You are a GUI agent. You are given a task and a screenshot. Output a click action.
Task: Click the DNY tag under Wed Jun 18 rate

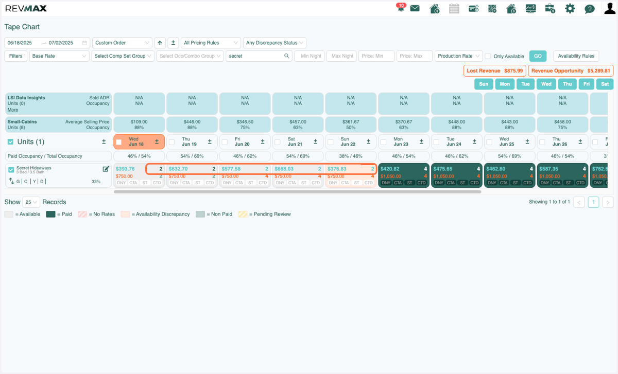click(122, 183)
